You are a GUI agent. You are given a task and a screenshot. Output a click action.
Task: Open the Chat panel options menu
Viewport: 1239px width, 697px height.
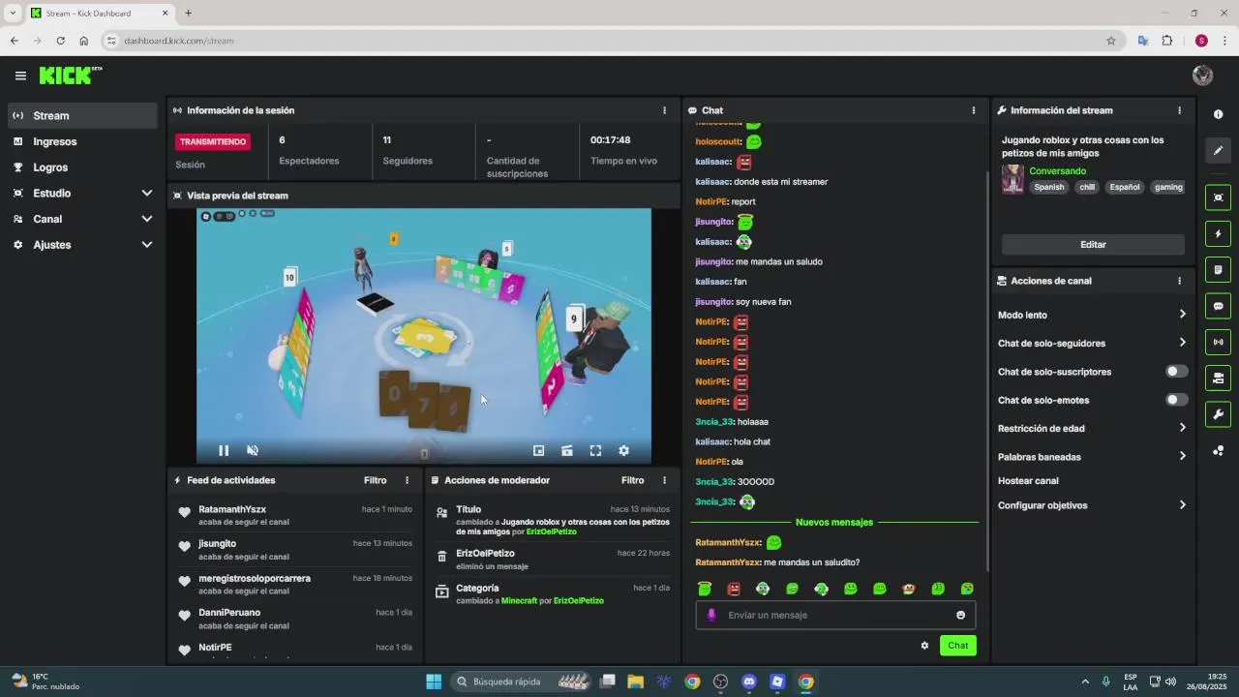[974, 110]
